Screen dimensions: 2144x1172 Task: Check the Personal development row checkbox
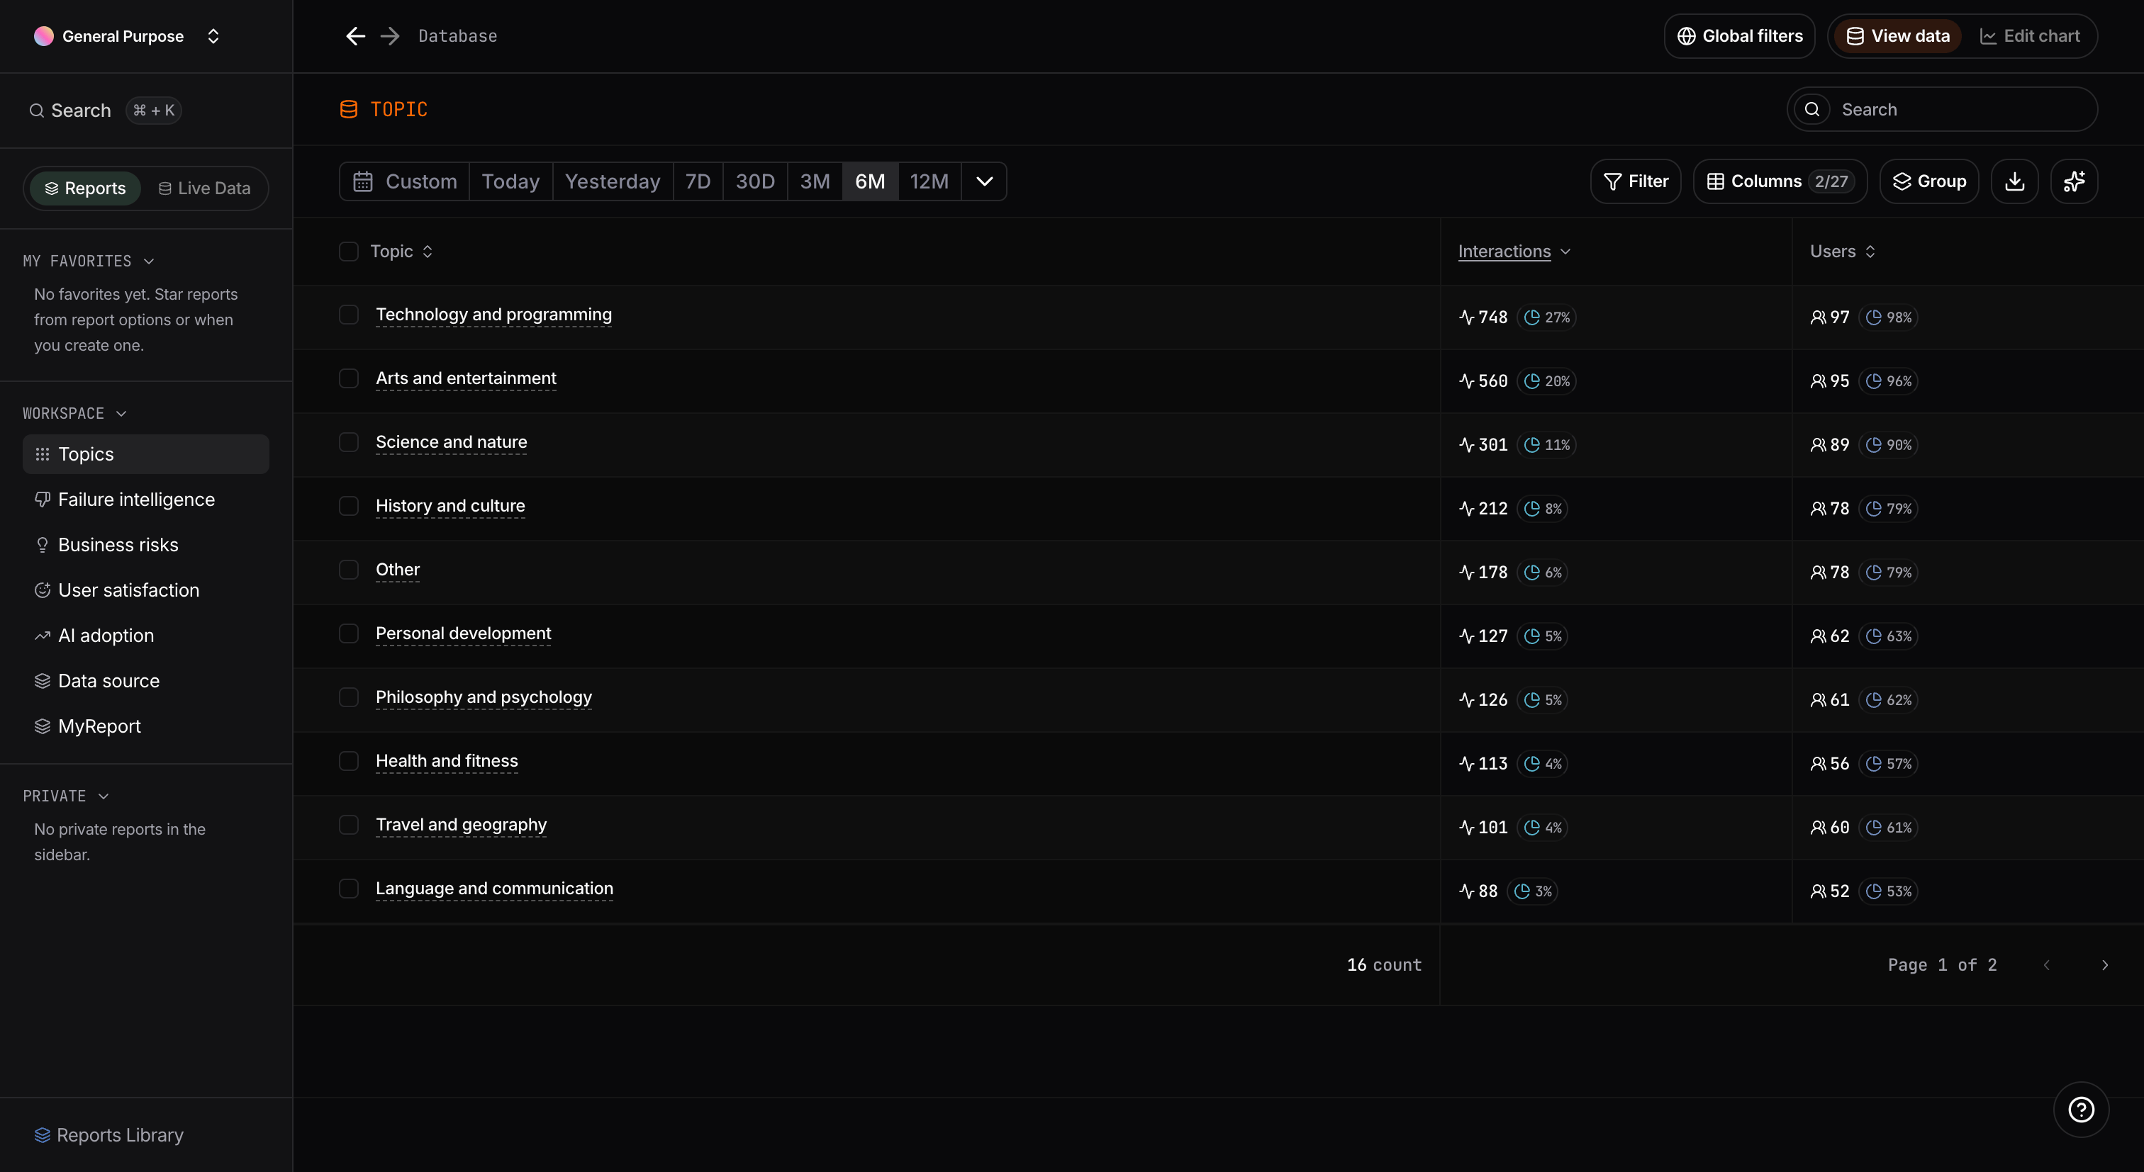click(349, 633)
